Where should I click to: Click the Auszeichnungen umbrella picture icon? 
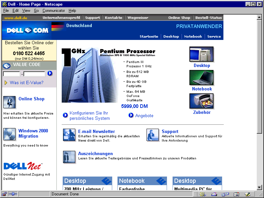[x=69, y=157]
